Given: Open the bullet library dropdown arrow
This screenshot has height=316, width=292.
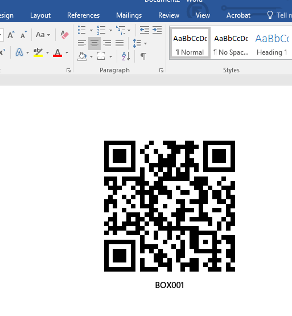Looking at the screenshot, I should tap(91, 30).
